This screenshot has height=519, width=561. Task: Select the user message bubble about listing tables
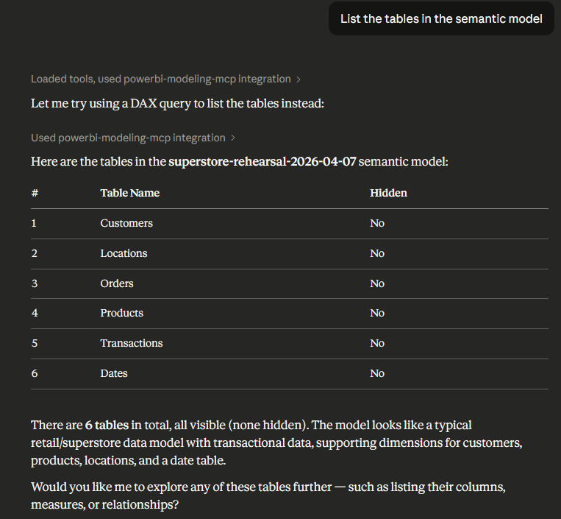[x=441, y=18]
